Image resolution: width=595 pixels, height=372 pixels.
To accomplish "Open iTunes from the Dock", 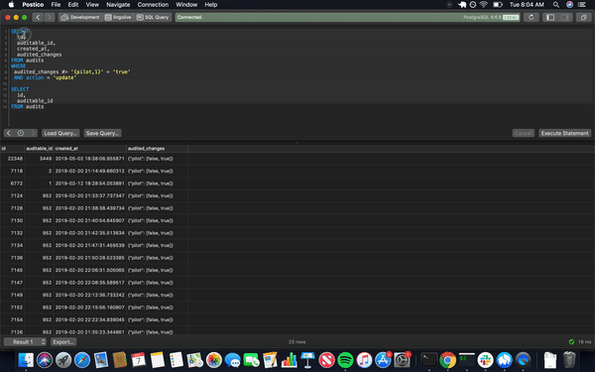I will click(364, 360).
